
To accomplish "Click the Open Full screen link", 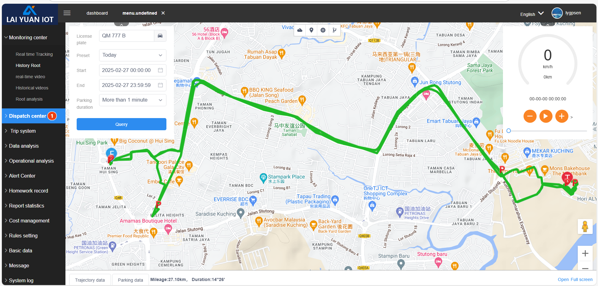I will (575, 279).
